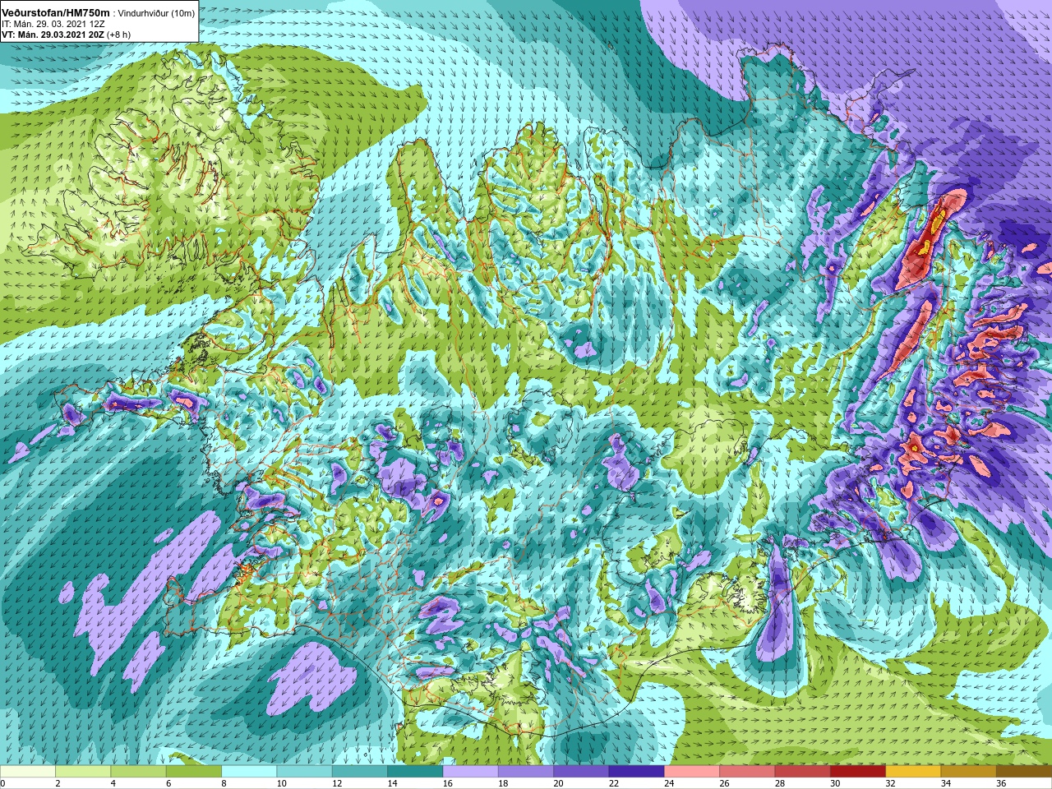Pick the 18–20 light purple legend swatch
The image size is (1052, 789).
[526, 771]
